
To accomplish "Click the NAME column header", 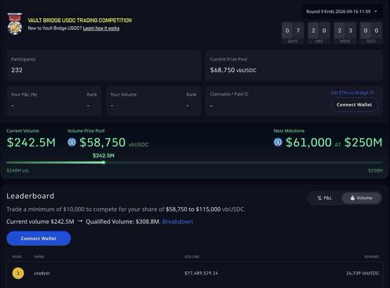I will (40, 256).
